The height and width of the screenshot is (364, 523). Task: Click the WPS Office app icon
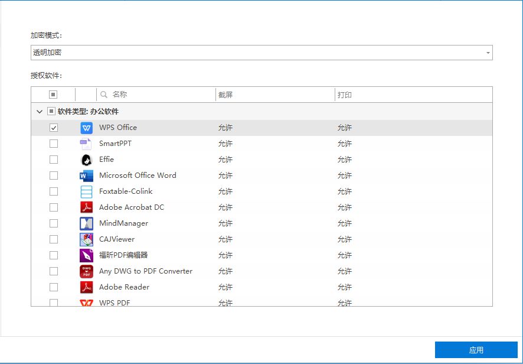pos(86,128)
